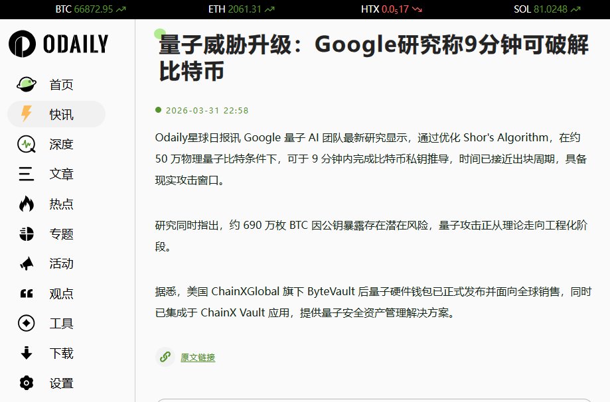
Task: Click the three-line icon beside 文章
Action: 27,174
